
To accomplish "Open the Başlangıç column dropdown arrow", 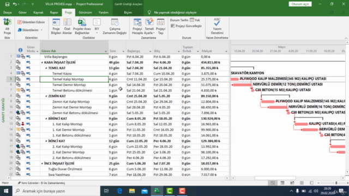I will pyautogui.click(x=150, y=51).
